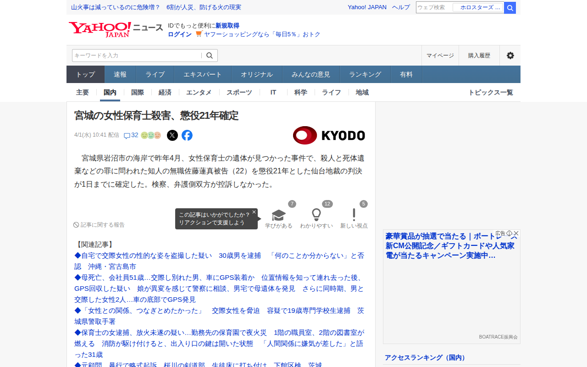Close the BOATRACE advertisement

pos(516,234)
